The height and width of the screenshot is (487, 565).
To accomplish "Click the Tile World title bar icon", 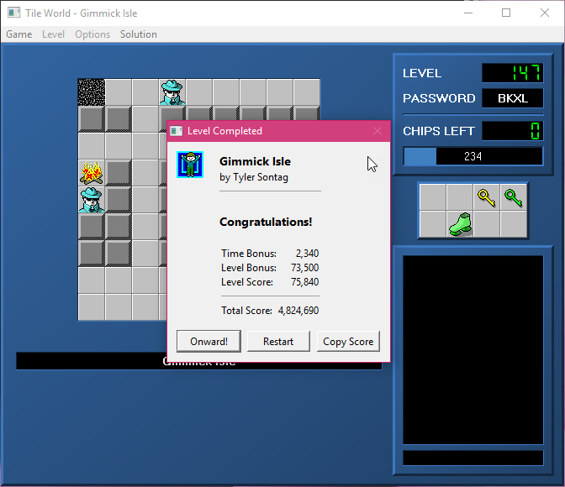I will point(13,13).
